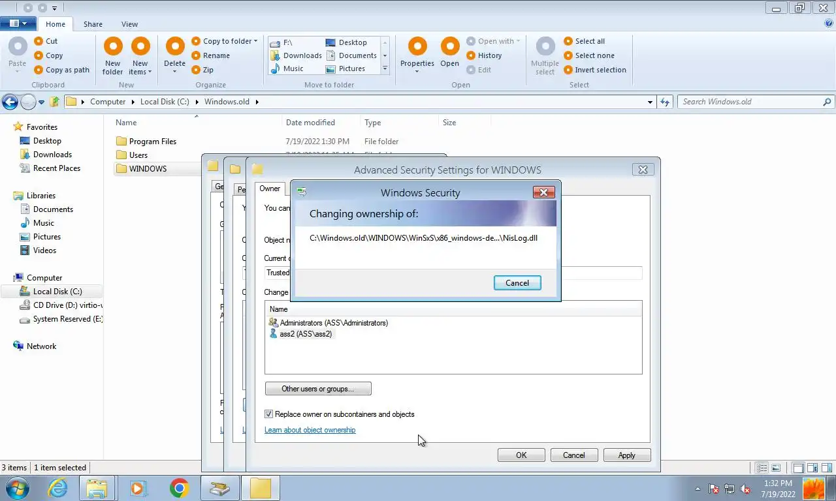Go back with the Back arrow
Viewport: 836px width, 501px height.
10,102
